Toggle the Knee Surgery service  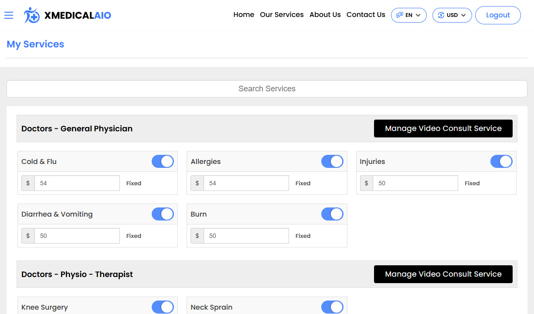(x=163, y=307)
